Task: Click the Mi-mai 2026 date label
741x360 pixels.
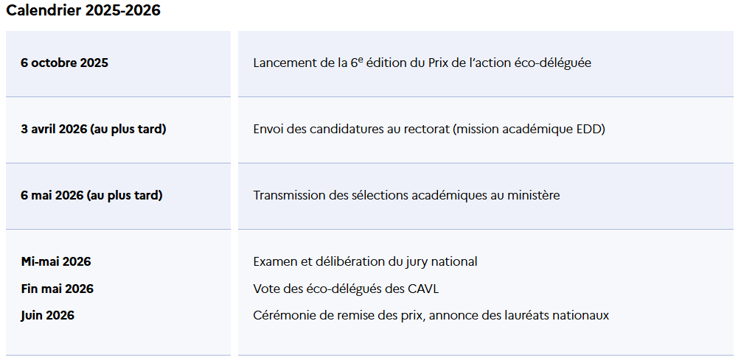Action: click(x=56, y=261)
